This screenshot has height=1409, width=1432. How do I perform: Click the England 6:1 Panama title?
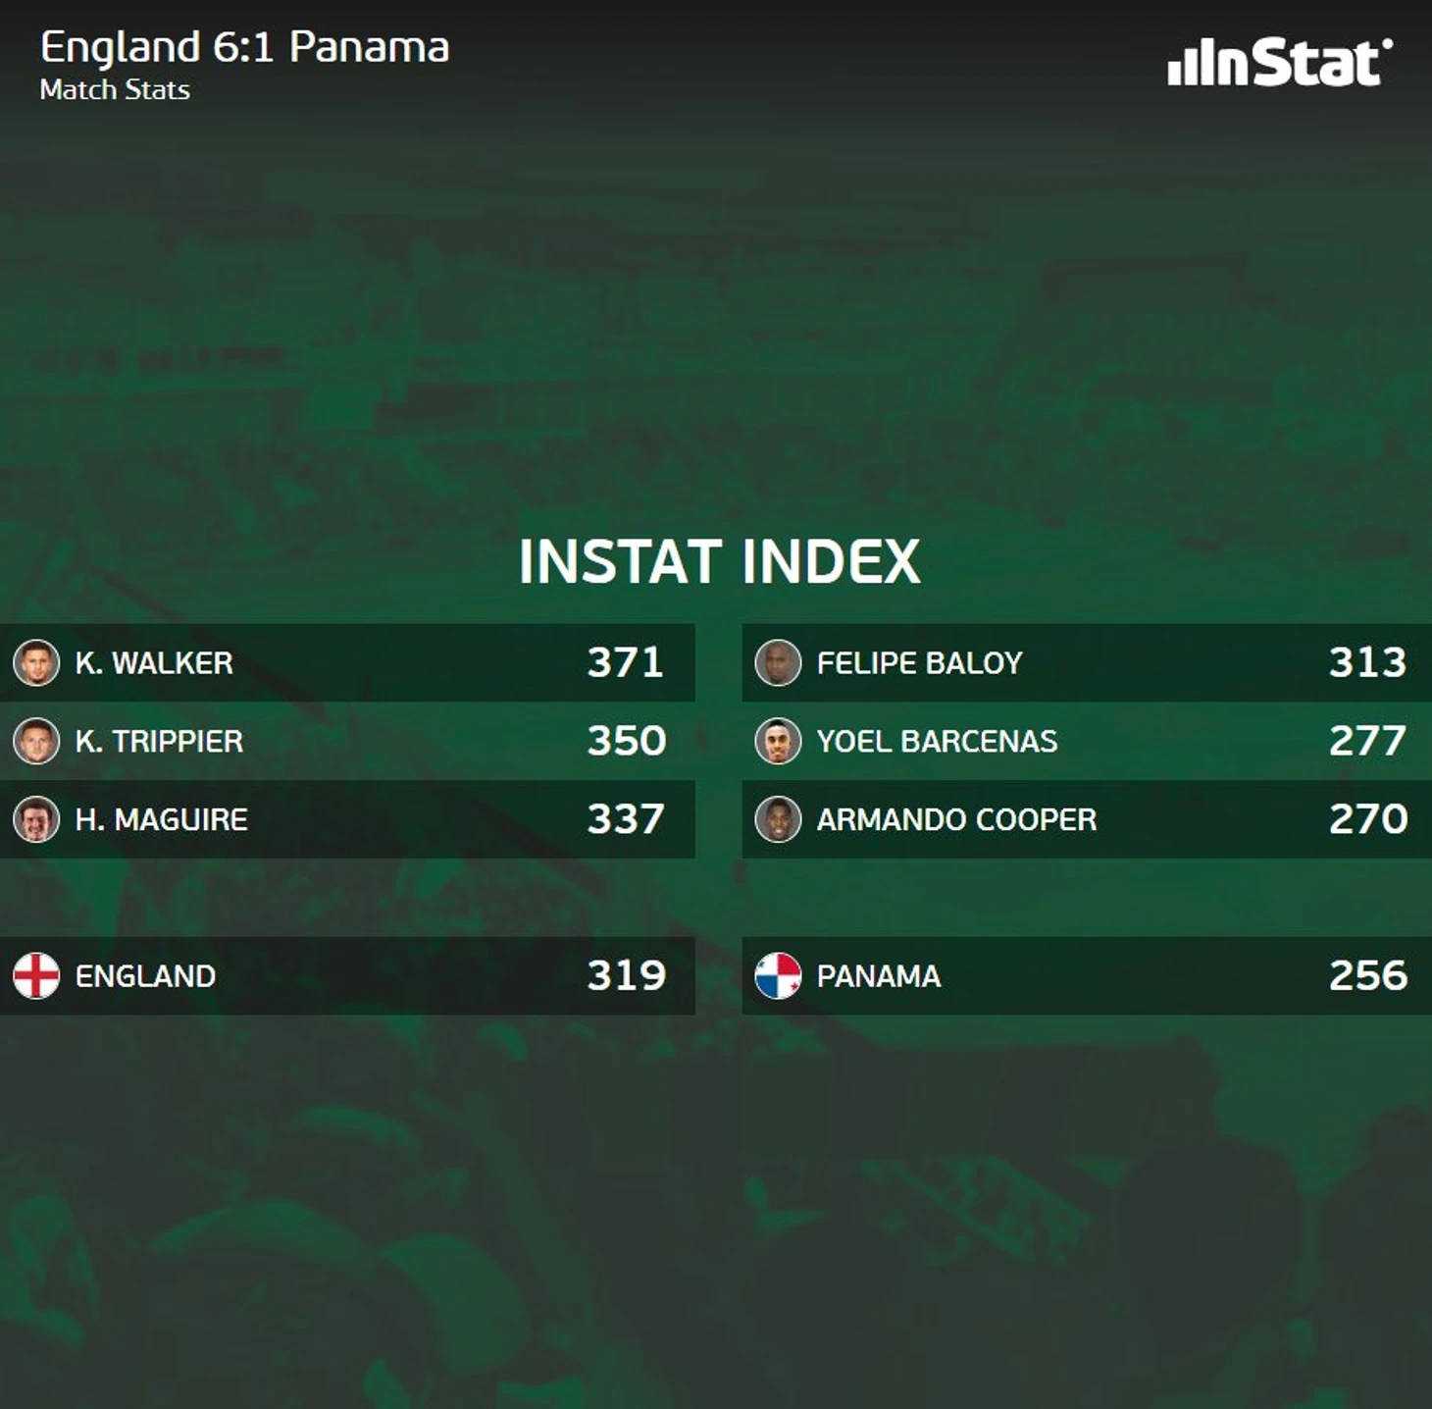pyautogui.click(x=245, y=47)
